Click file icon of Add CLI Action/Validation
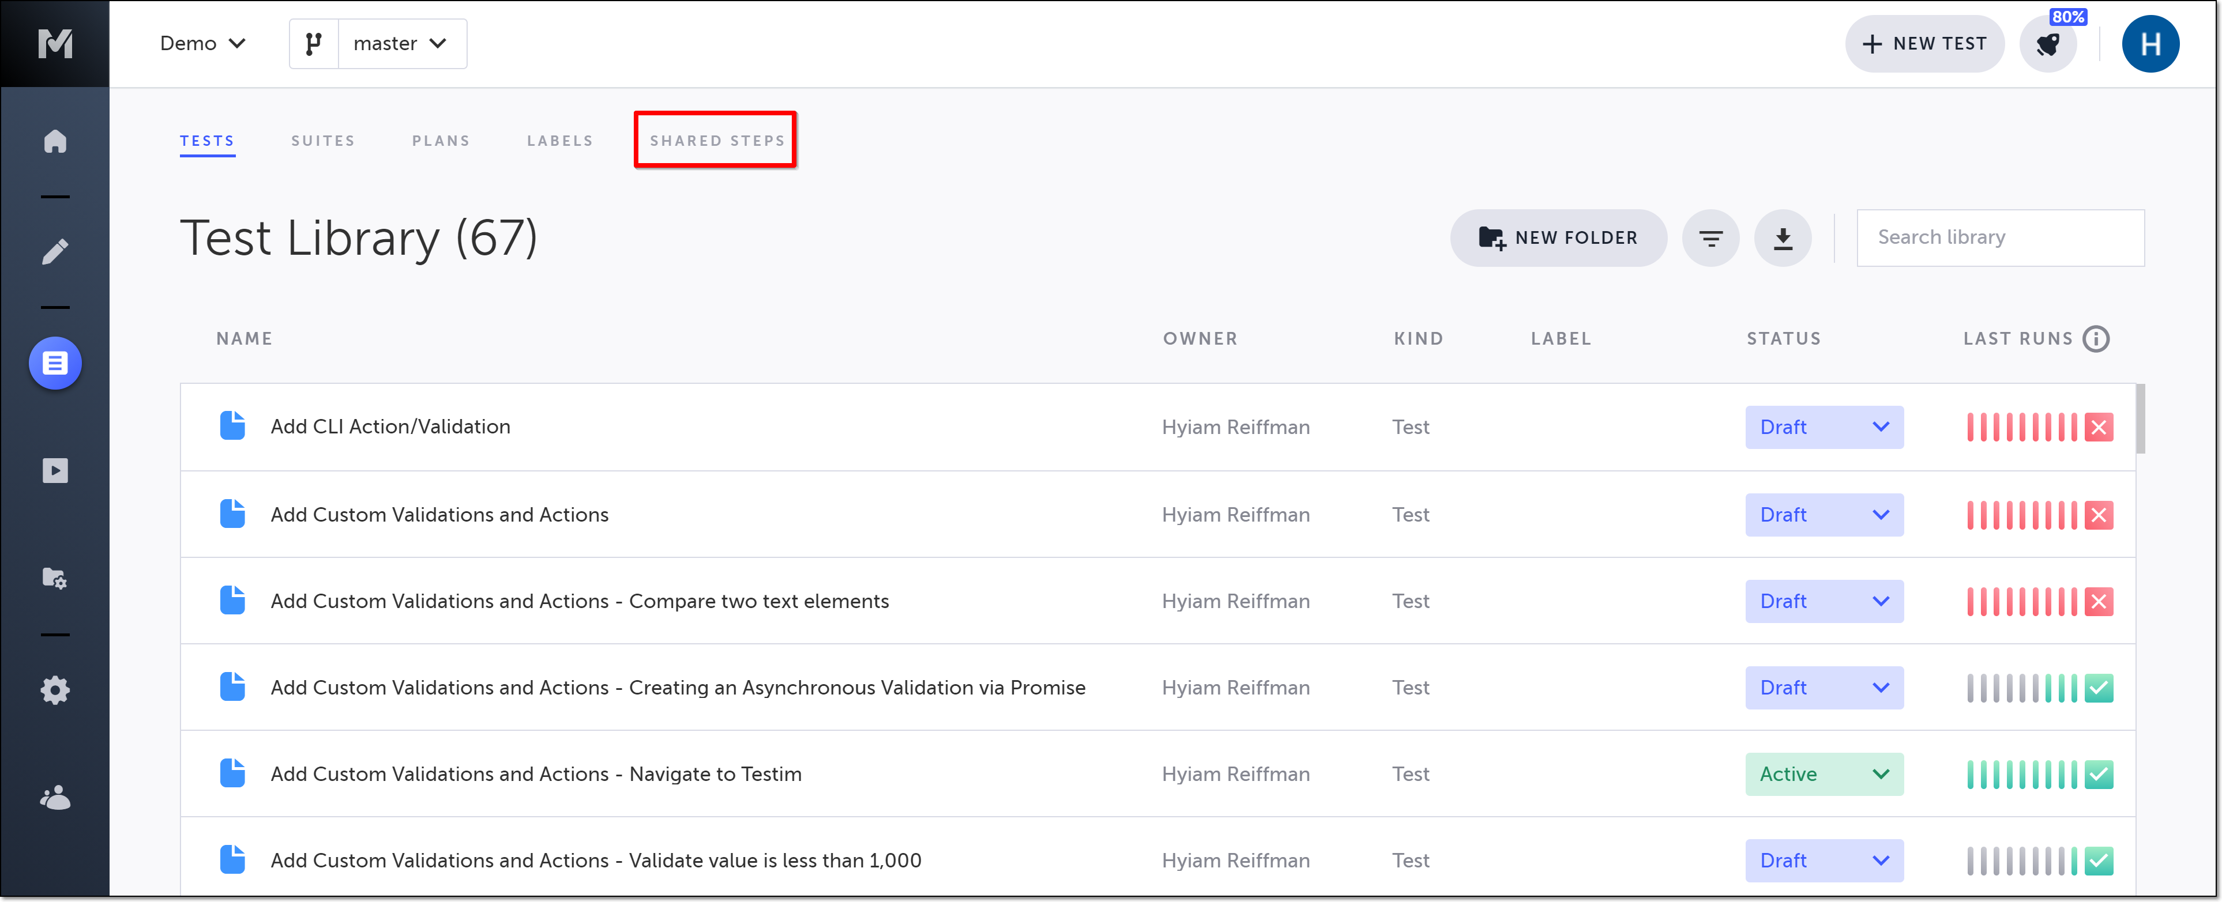Screen dimensions: 2222x902 click(x=232, y=426)
